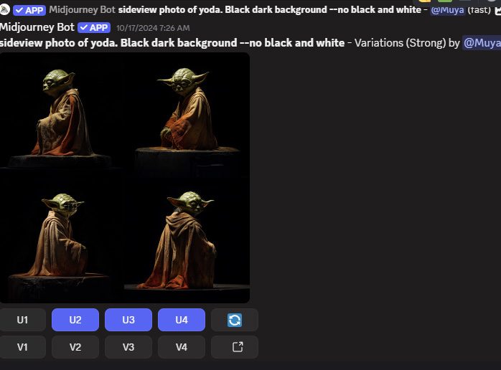
Task: Click the @Muya mention in reply preview
Action: pos(448,10)
